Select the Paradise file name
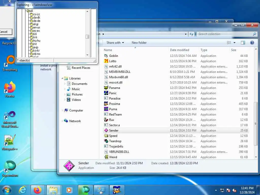260x195 pixels. coord(115,98)
